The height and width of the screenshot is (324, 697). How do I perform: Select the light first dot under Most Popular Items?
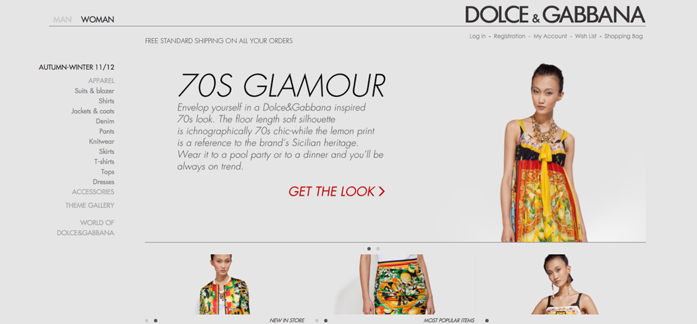(x=317, y=320)
